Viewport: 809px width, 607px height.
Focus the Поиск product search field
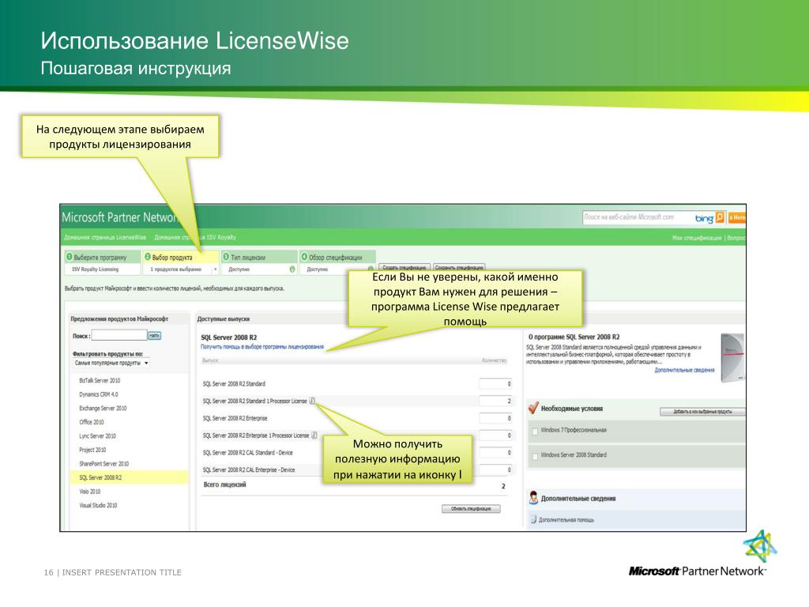click(119, 335)
